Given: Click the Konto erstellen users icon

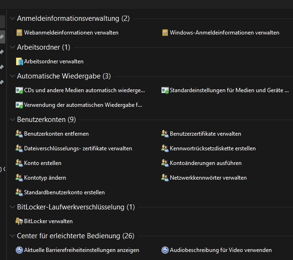Looking at the screenshot, I should (x=19, y=163).
